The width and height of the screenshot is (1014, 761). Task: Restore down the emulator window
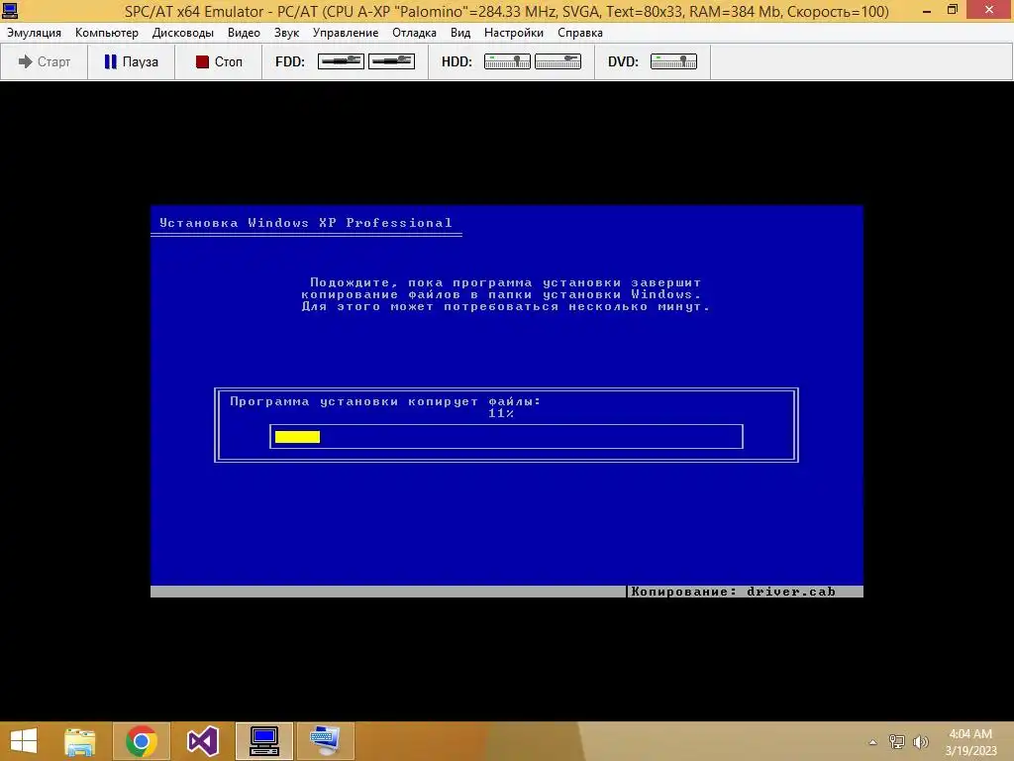953,10
